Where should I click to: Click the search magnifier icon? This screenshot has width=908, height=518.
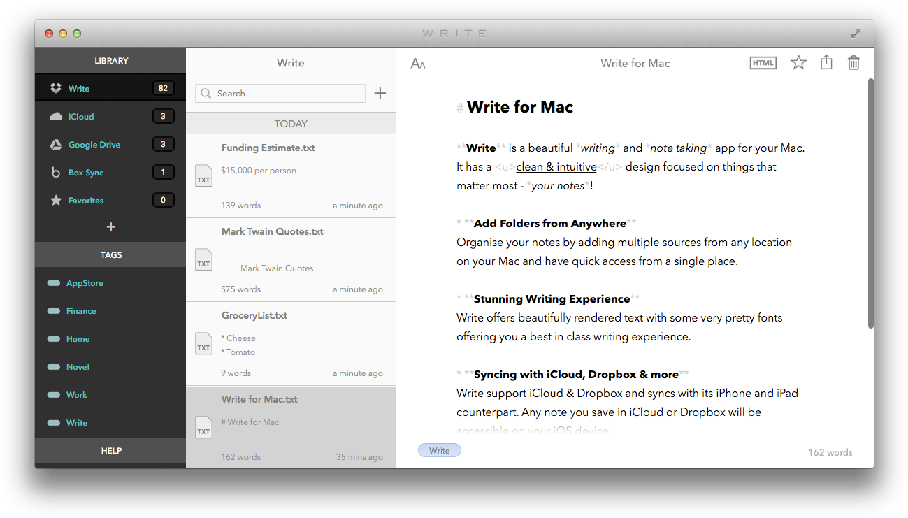pos(206,94)
